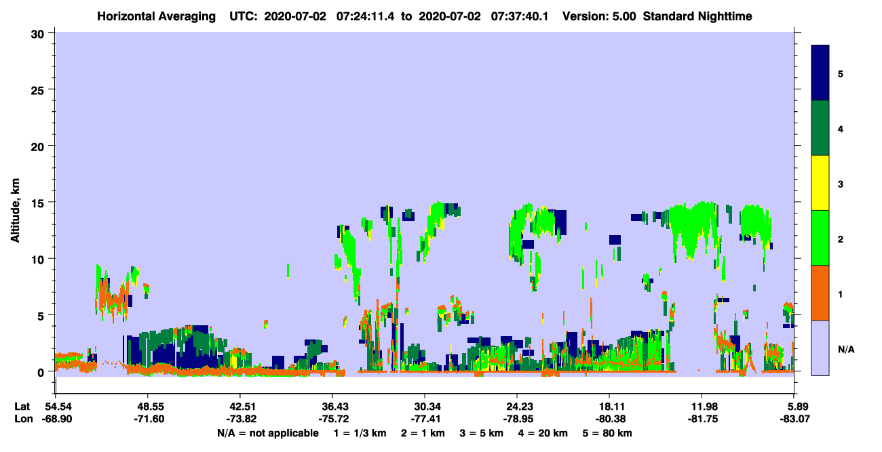Click longitude value -73.82
The width and height of the screenshot is (882, 452).
pyautogui.click(x=240, y=419)
